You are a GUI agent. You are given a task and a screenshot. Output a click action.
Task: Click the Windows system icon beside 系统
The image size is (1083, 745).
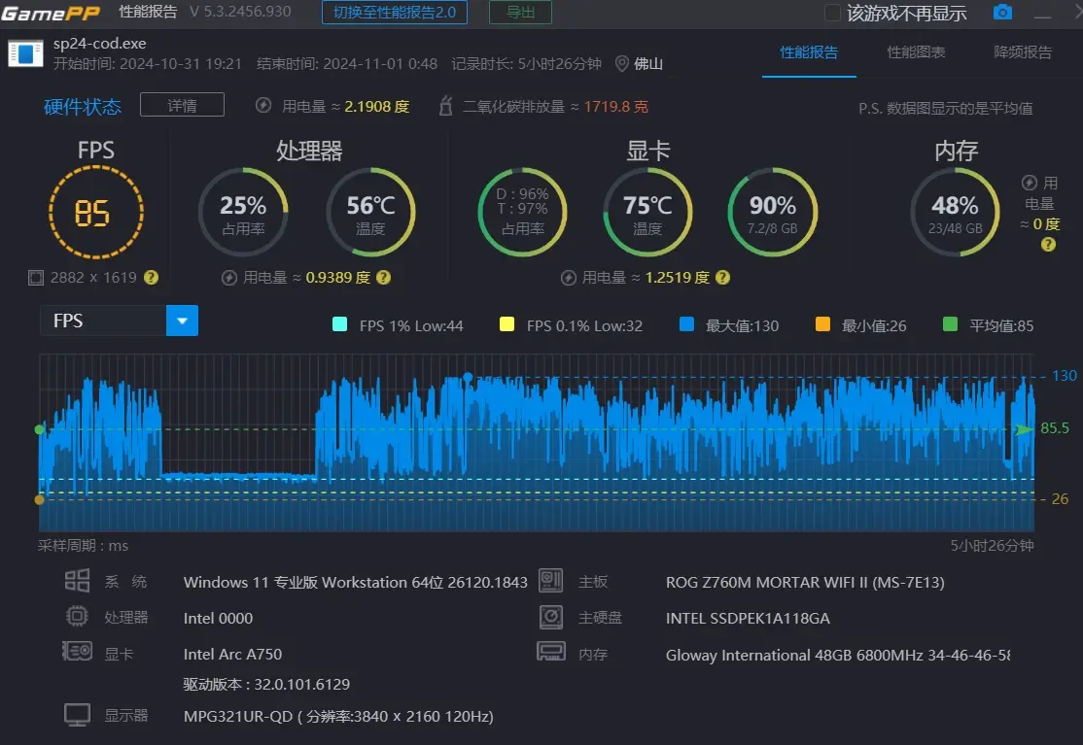(x=77, y=581)
